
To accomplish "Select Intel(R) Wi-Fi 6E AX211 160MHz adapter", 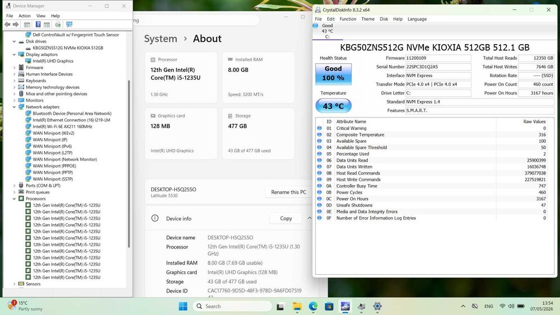I will click(62, 126).
